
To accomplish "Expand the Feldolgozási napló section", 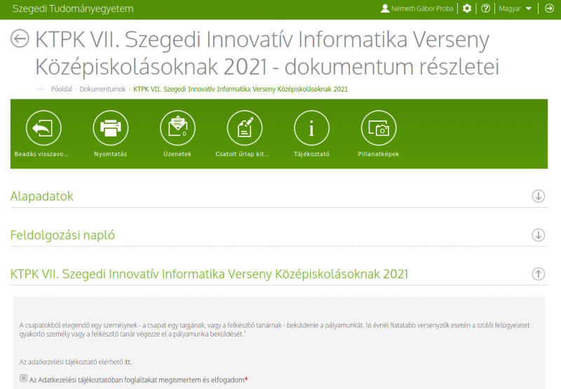I will pyautogui.click(x=538, y=235).
